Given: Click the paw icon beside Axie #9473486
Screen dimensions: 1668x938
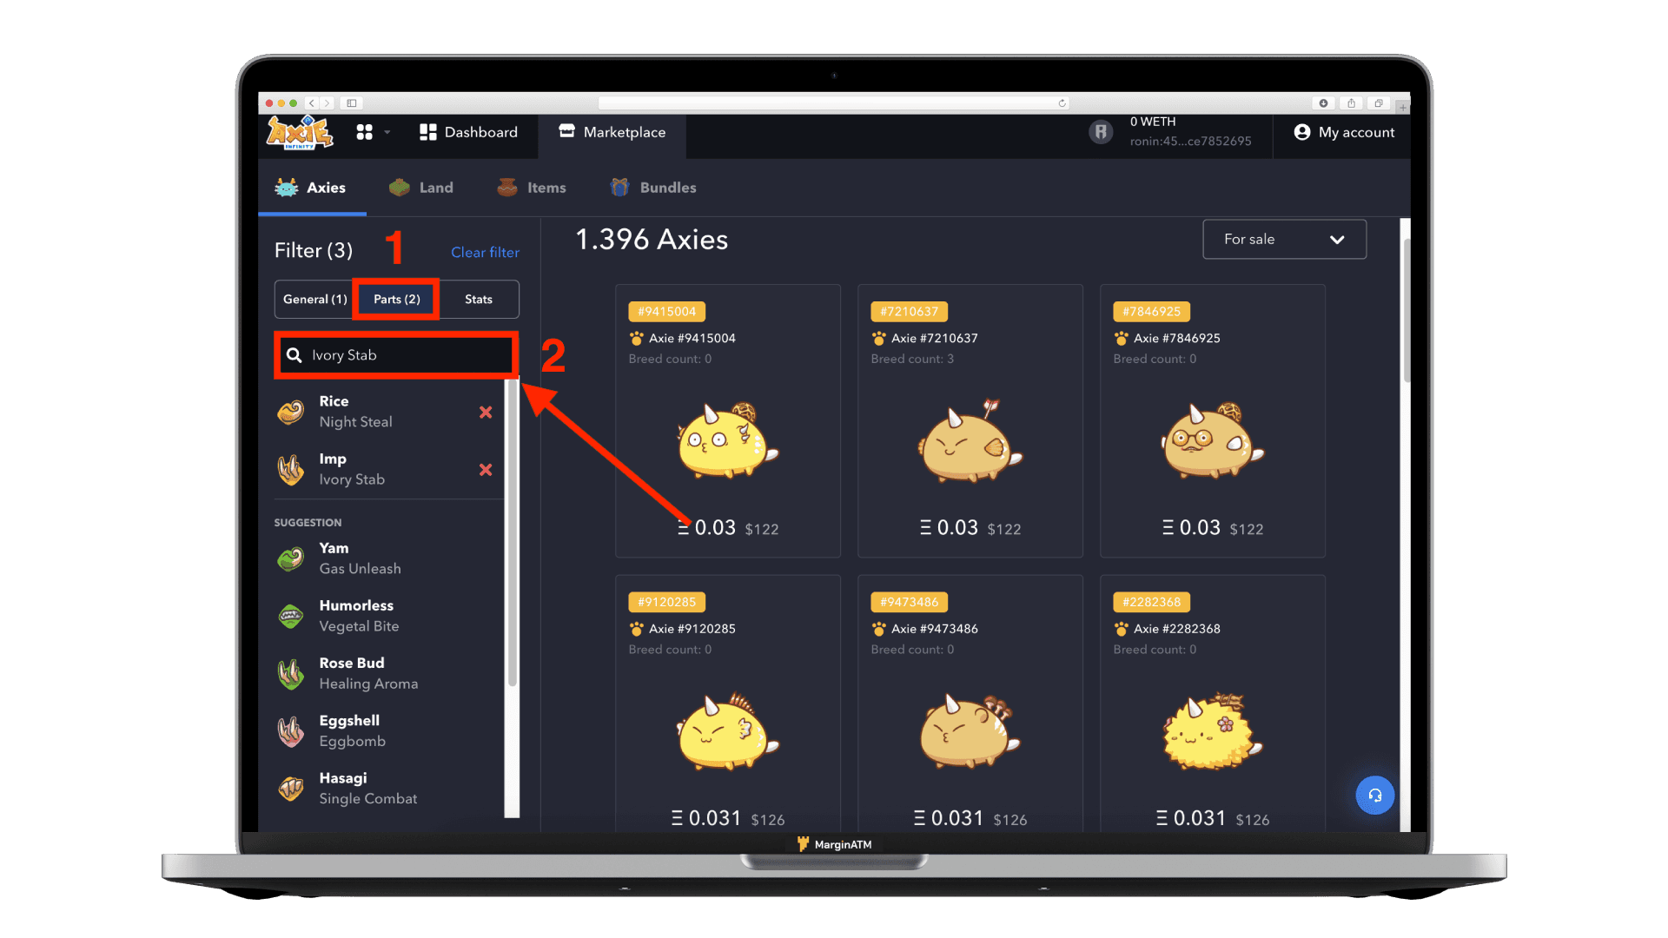Looking at the screenshot, I should coord(878,629).
